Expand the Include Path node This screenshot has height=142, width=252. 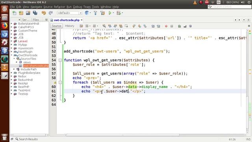(x=14, y=69)
